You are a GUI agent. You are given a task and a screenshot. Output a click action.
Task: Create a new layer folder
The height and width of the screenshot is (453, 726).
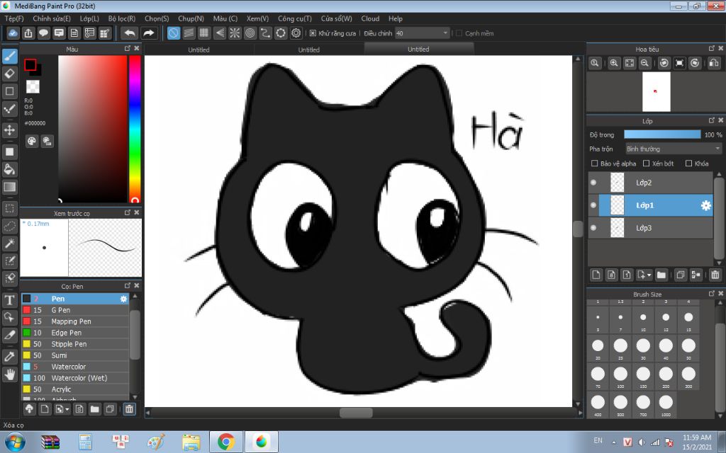pos(661,275)
